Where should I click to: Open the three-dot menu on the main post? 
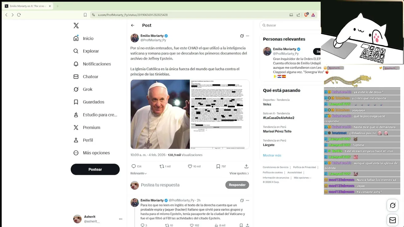coord(247,36)
